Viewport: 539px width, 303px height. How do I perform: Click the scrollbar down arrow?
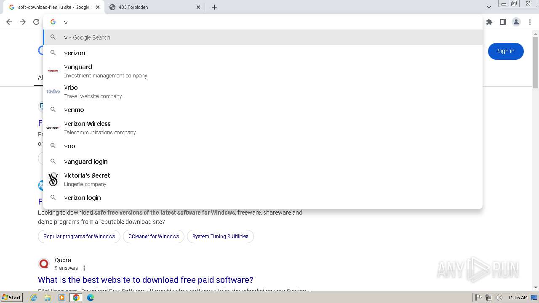536,287
